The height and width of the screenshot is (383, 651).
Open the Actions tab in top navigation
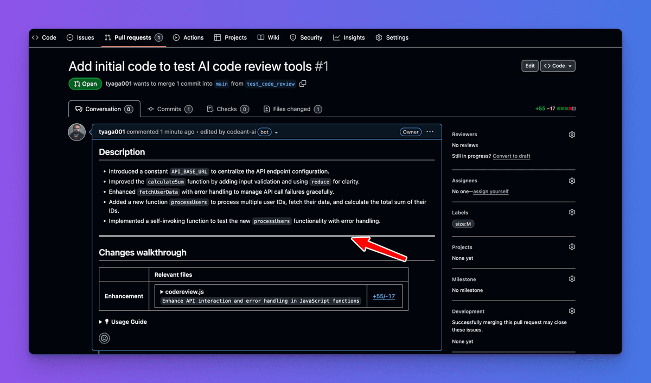[x=188, y=37]
